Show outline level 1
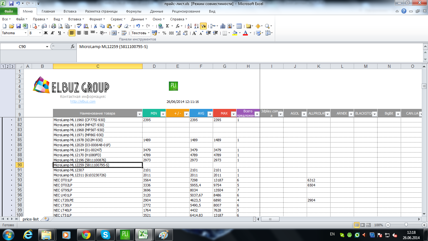 3,66
